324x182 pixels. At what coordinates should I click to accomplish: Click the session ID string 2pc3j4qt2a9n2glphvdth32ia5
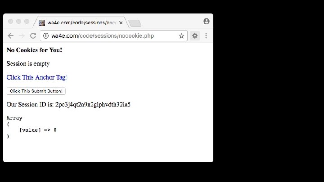click(x=93, y=104)
